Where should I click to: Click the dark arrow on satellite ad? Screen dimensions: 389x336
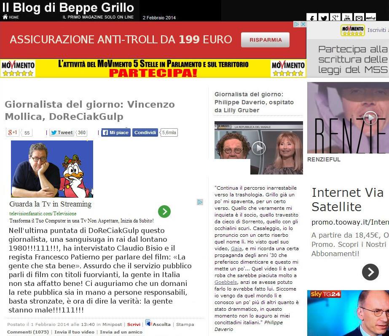[x=370, y=272]
